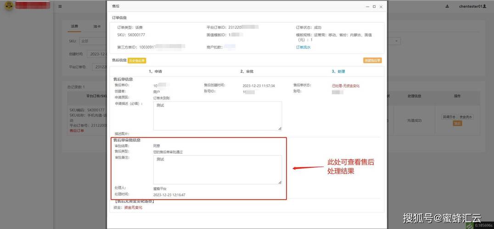This screenshot has height=229, width=494.
Task: Open the SKU 全部 dropdown
Action: [93, 41]
